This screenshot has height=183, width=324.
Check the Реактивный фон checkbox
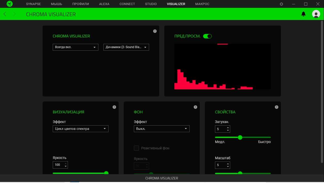click(x=136, y=148)
